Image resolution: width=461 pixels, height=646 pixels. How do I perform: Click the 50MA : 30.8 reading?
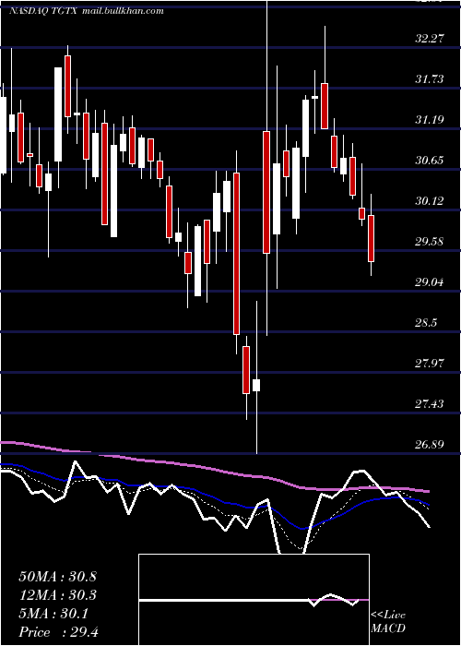point(57,577)
